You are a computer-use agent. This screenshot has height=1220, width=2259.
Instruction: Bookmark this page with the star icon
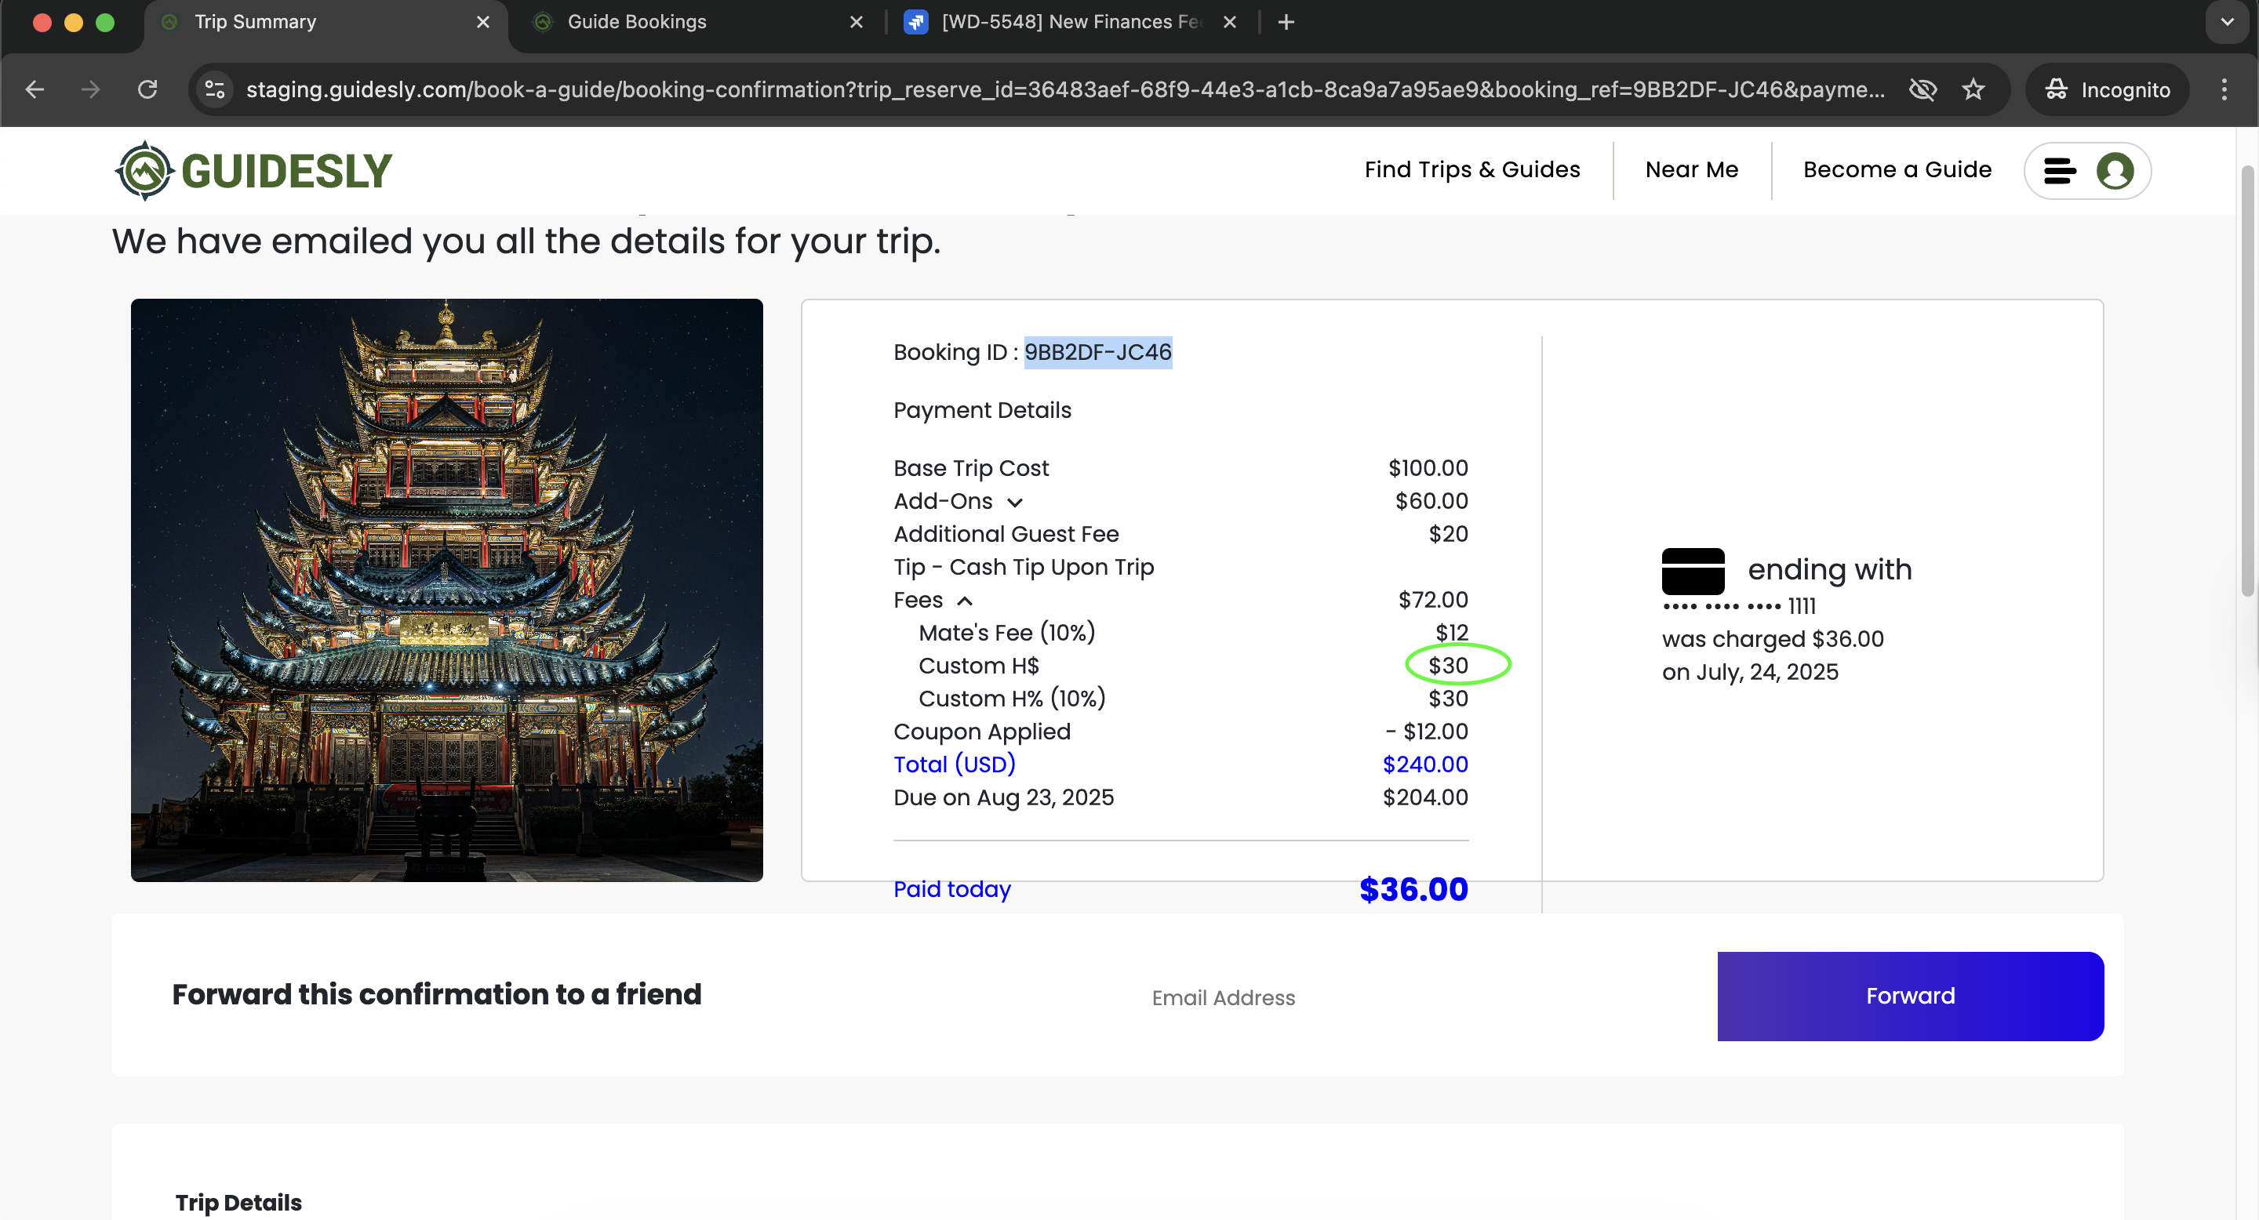pos(1973,89)
